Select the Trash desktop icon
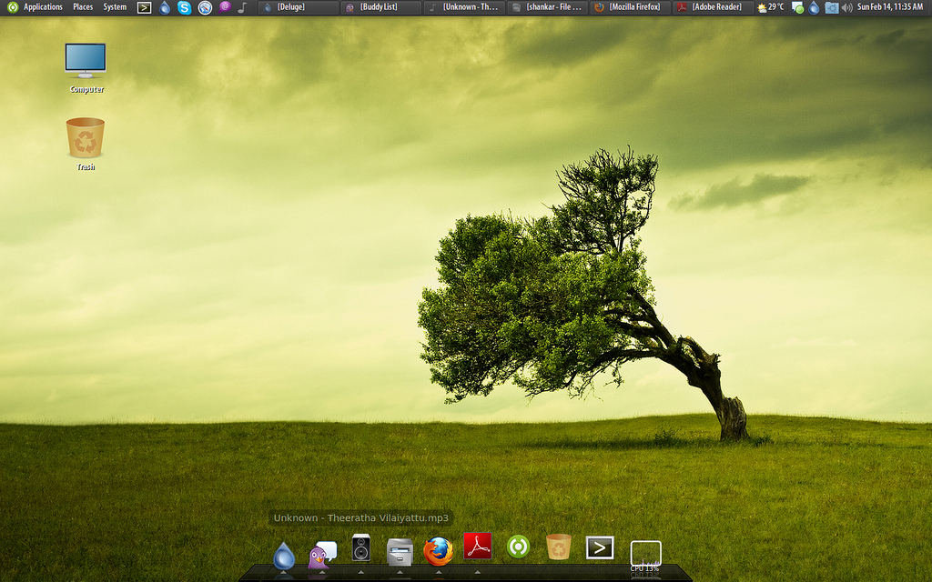The height and width of the screenshot is (582, 932). click(x=85, y=144)
